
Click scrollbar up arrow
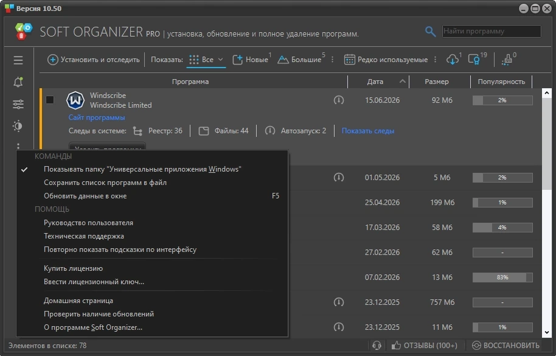pos(546,93)
